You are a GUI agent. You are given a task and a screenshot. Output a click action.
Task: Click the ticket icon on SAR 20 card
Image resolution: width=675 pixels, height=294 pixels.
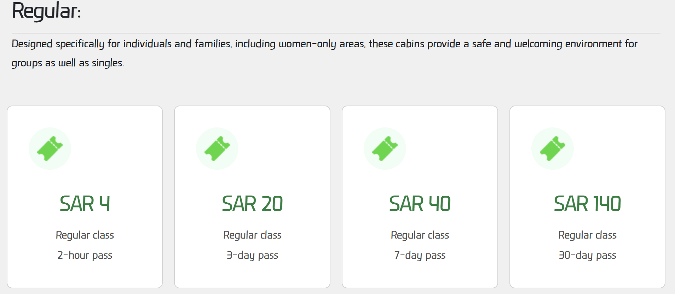217,149
